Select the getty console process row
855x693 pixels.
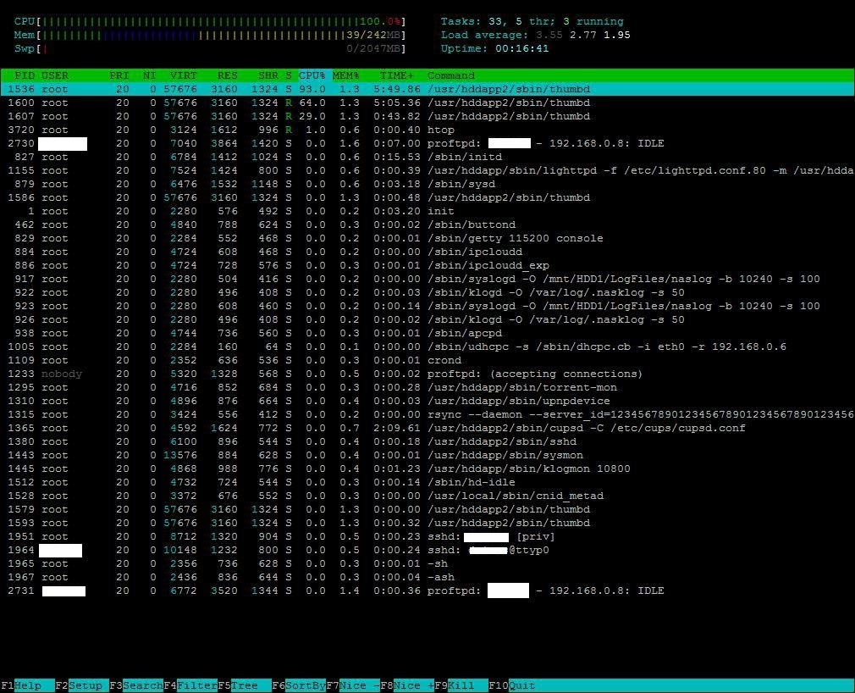(x=427, y=238)
